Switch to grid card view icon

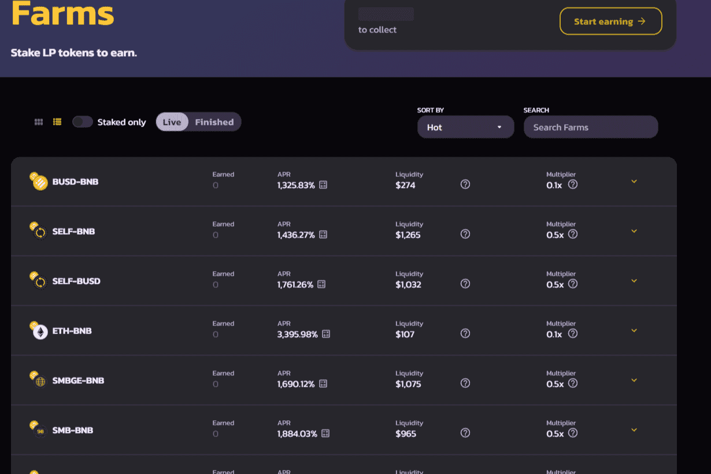pyautogui.click(x=39, y=122)
